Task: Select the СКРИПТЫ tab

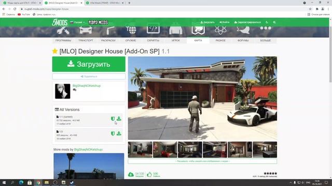Action: (153, 40)
